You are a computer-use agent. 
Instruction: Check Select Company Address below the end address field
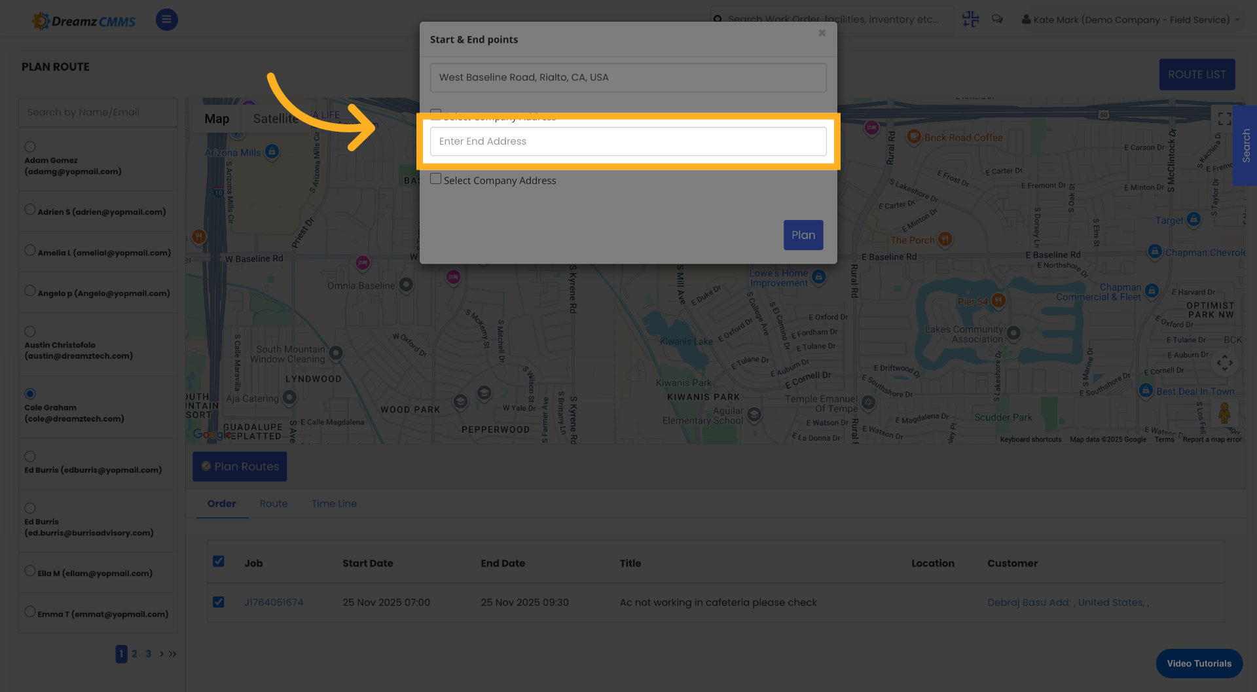436,177
